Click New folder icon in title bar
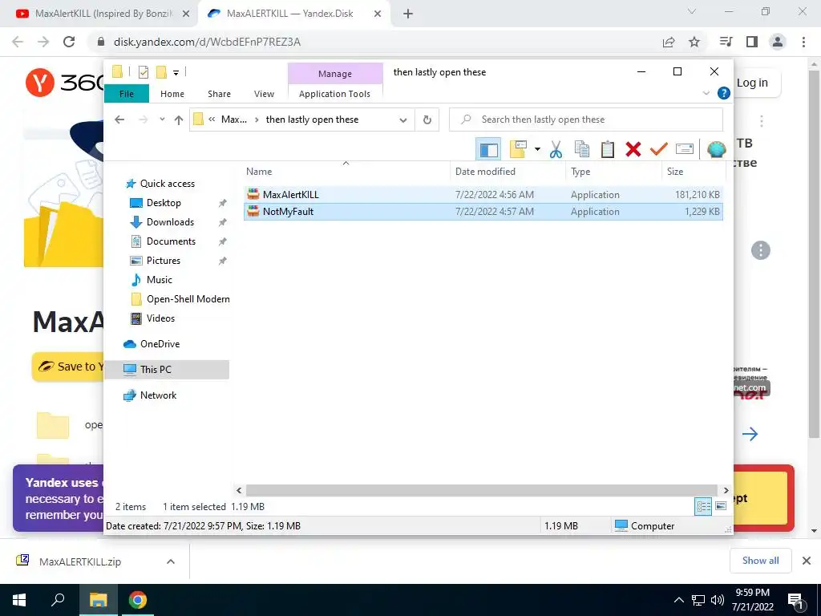The height and width of the screenshot is (616, 821). click(162, 72)
